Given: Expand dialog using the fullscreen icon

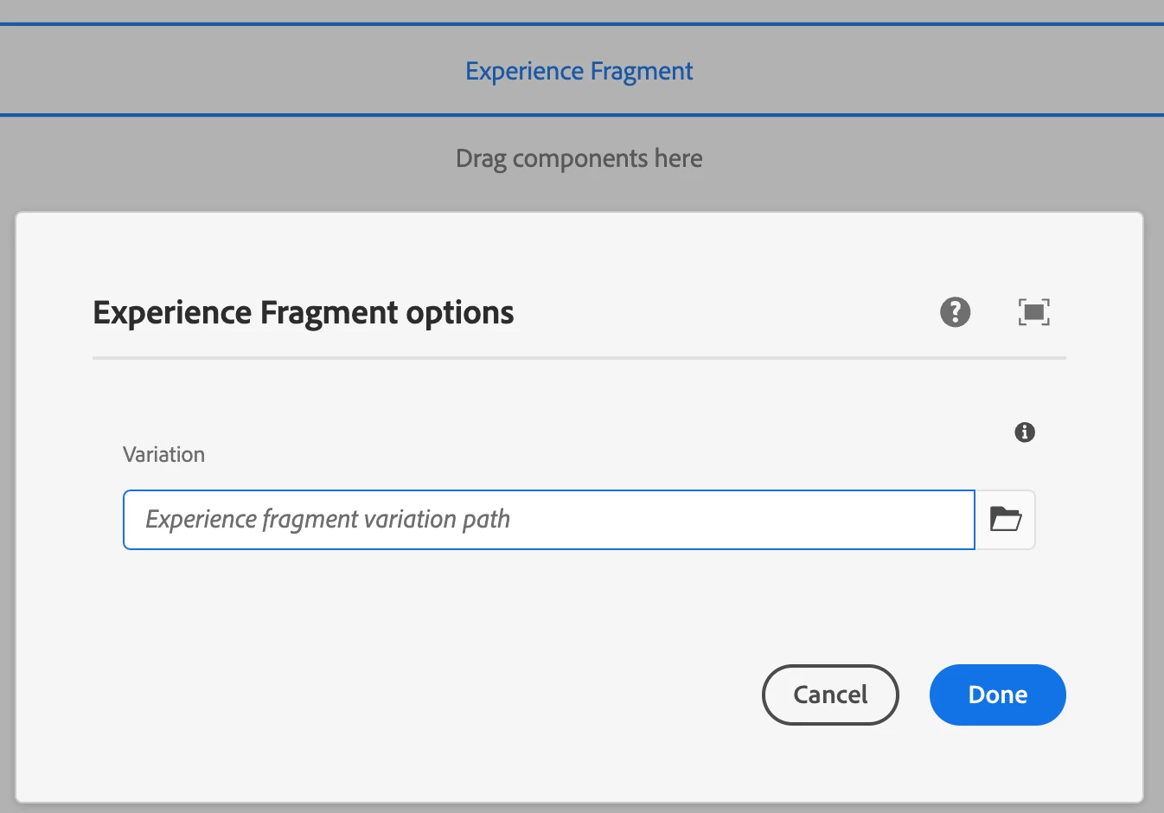Looking at the screenshot, I should click(x=1033, y=312).
